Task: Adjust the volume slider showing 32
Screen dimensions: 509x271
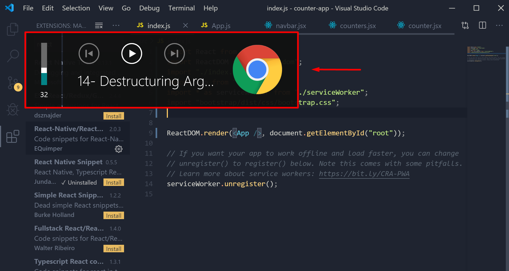Action: [44, 64]
